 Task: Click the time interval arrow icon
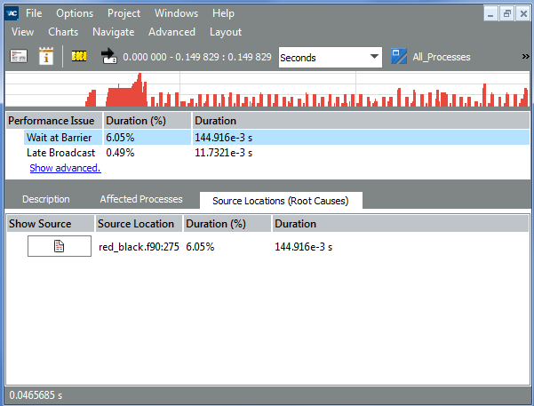[x=109, y=57]
